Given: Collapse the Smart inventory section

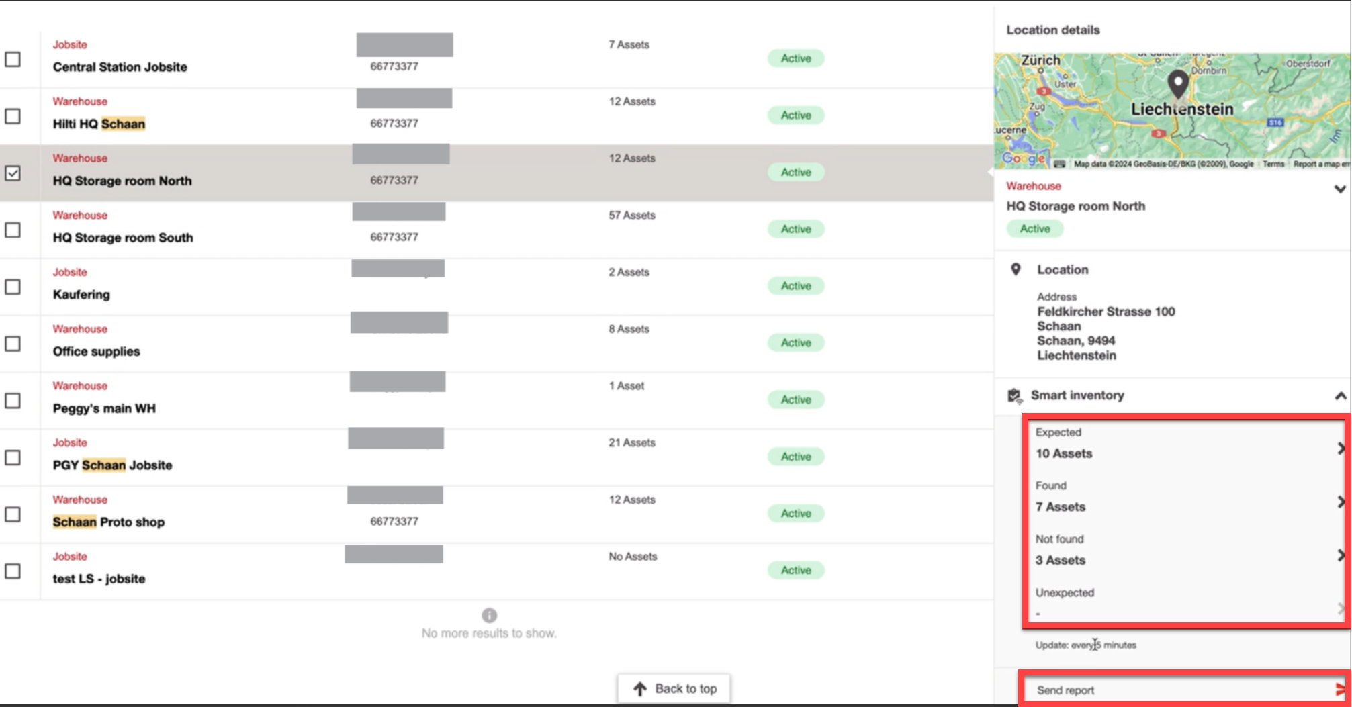Looking at the screenshot, I should (1339, 396).
